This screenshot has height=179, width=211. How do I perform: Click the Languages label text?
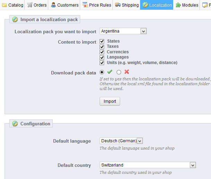click(118, 57)
